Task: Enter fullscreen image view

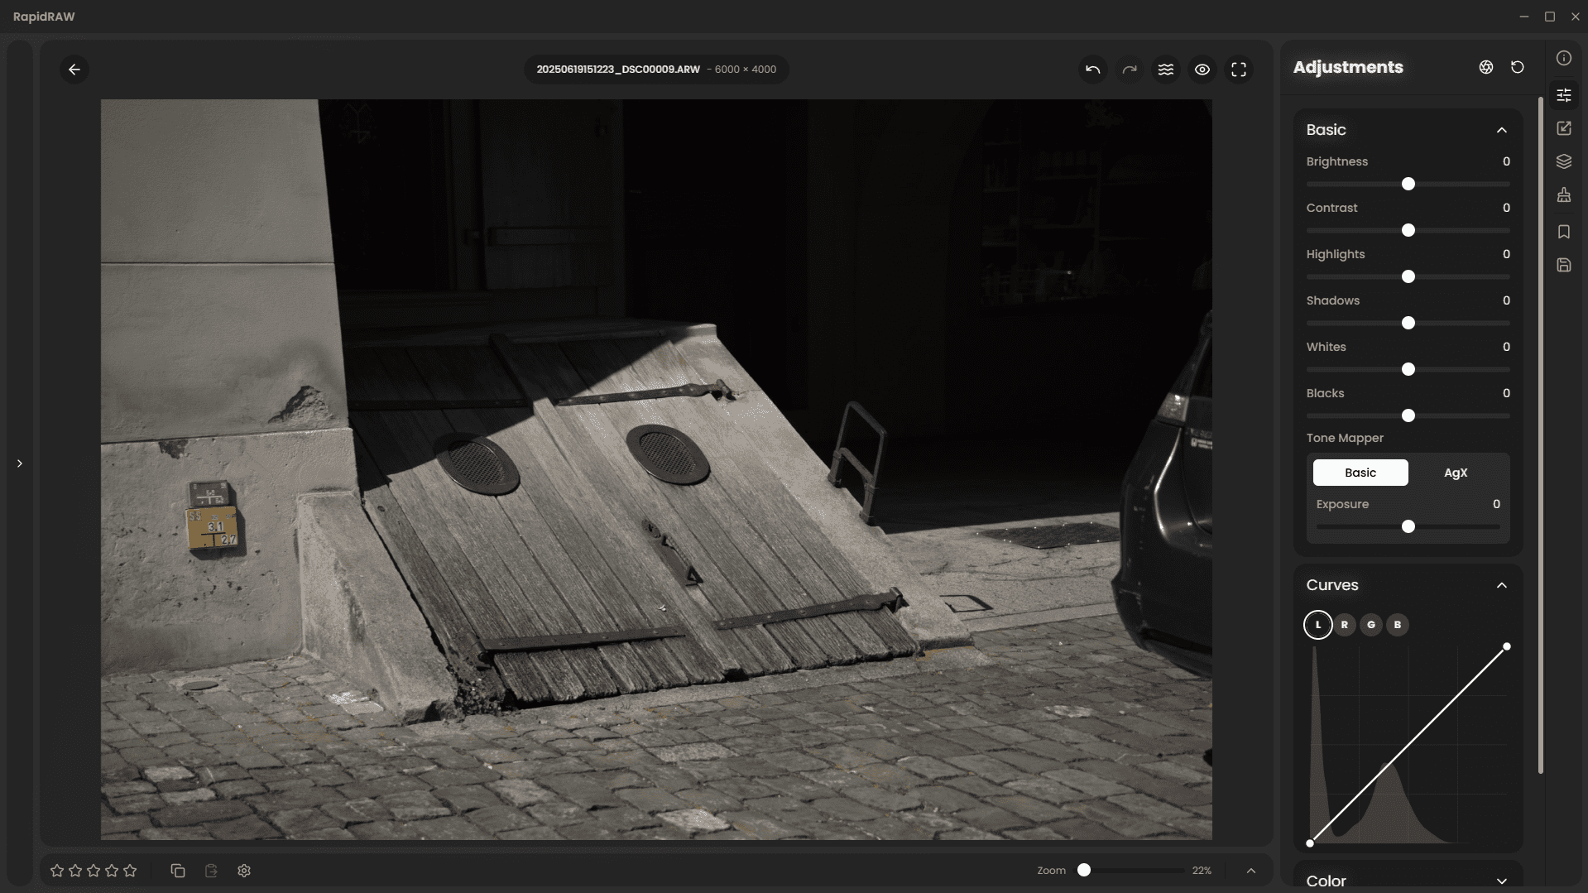Action: [x=1239, y=70]
